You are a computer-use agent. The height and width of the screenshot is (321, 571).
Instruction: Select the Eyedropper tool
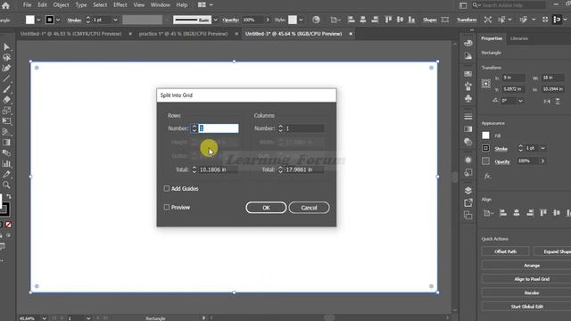pyautogui.click(x=6, y=175)
